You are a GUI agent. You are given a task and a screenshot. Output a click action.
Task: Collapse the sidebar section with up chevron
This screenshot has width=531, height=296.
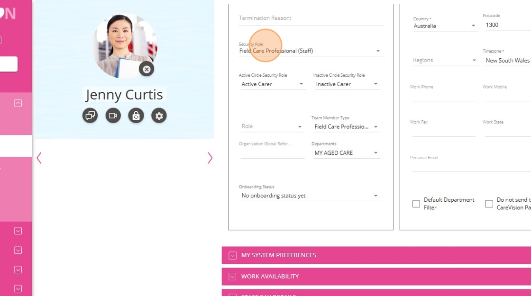[18, 103]
